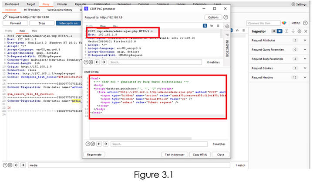
Task: Open Intruder tab
Action: 62,4
